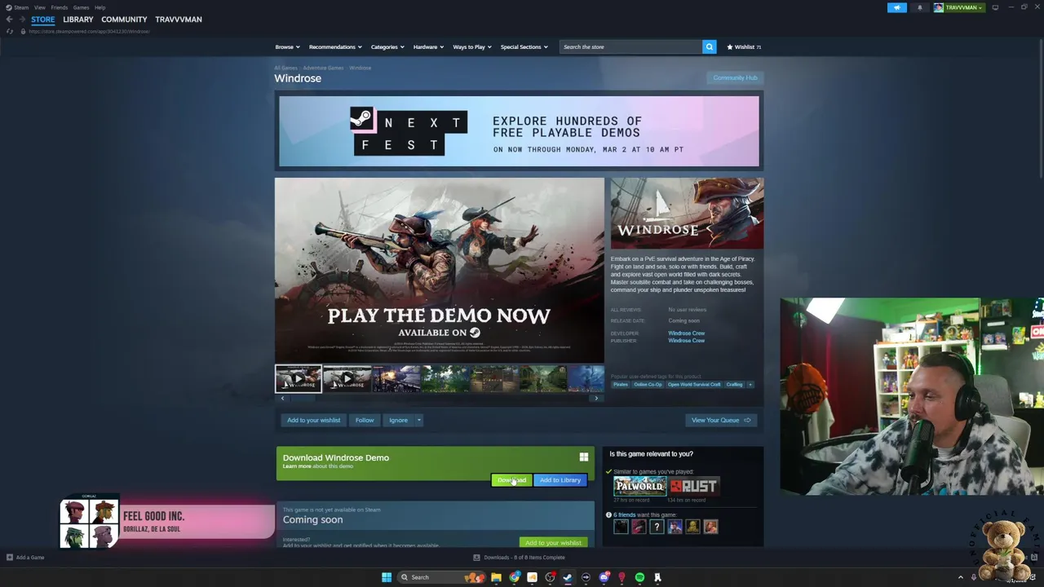Open the TRAVVVMAN profile tab
1044x587 pixels.
pos(179,20)
